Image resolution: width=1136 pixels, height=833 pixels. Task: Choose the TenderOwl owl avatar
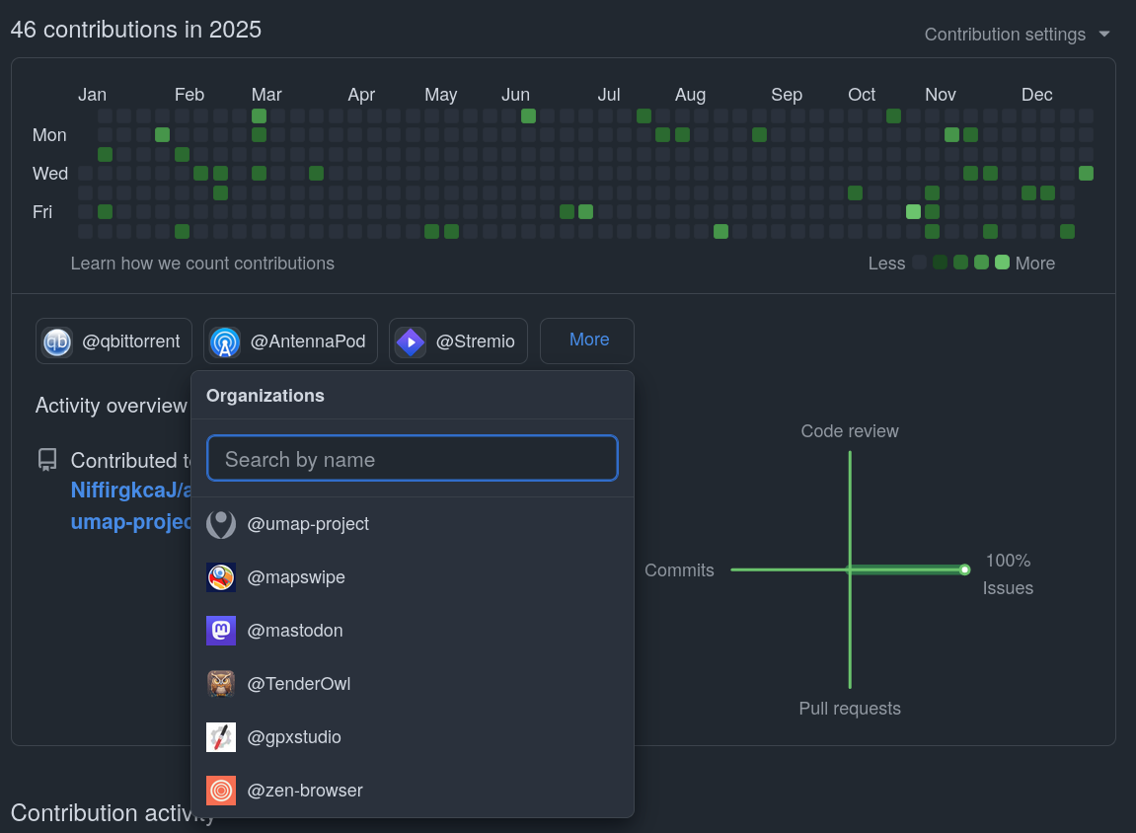coord(221,684)
